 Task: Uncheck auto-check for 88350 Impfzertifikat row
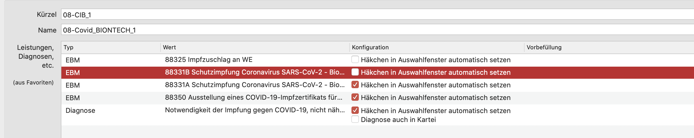(x=355, y=97)
